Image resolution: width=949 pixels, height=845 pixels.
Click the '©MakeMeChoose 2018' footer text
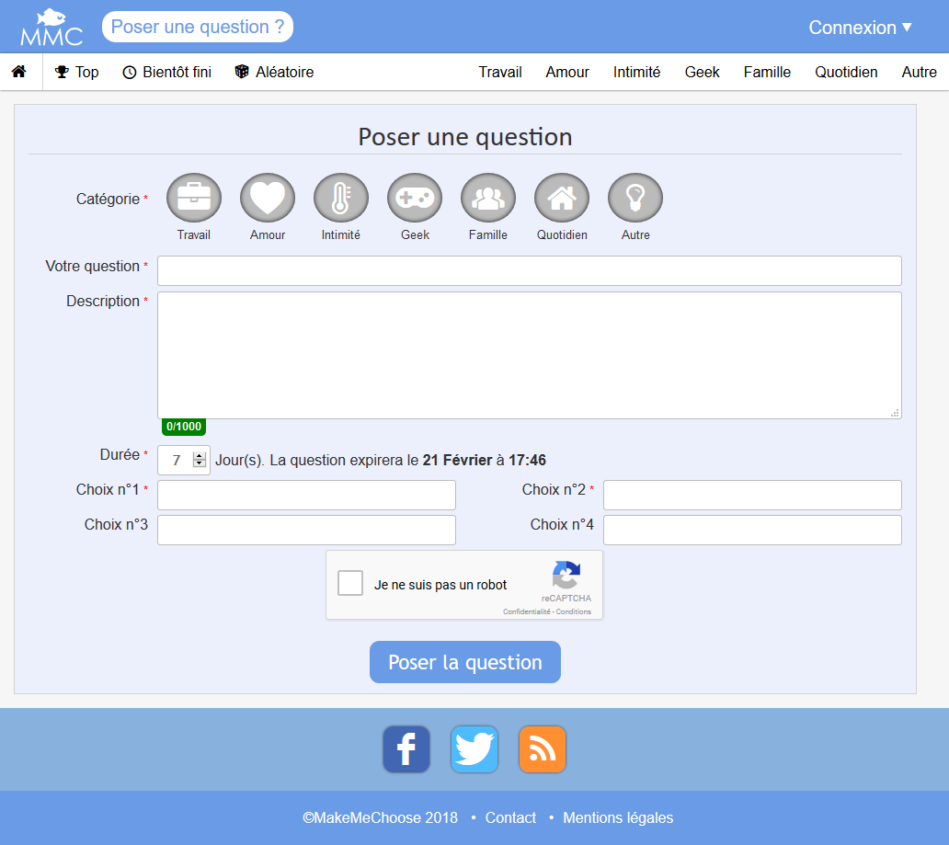point(380,817)
